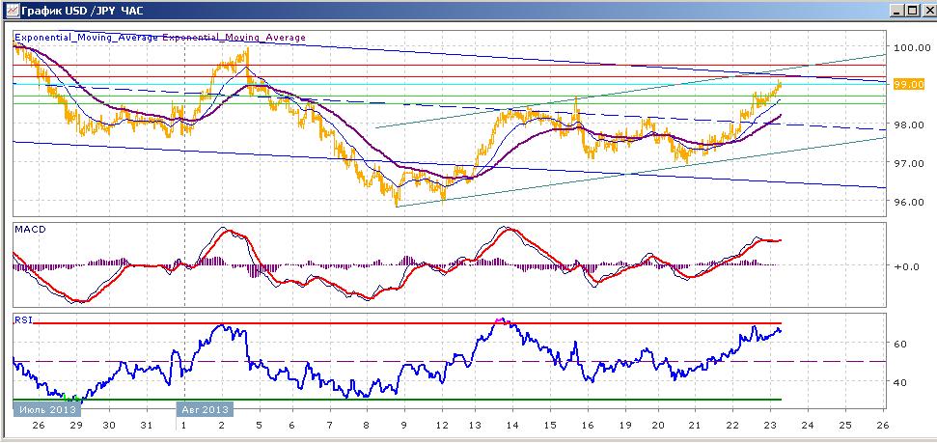
Task: Click date 29 on the time axis
Action: [x=76, y=425]
